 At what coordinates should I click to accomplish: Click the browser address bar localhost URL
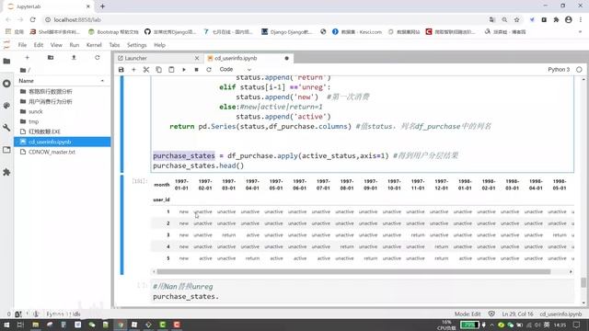click(77, 19)
